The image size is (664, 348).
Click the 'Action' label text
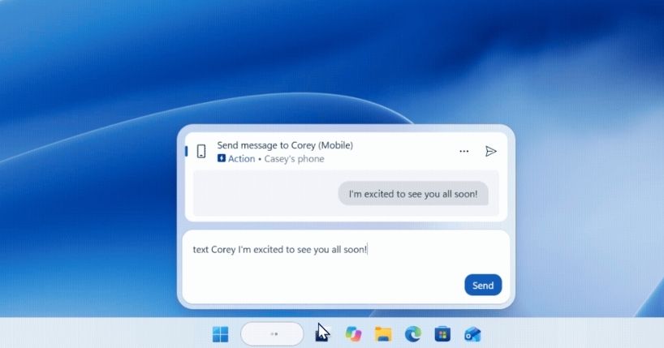[241, 159]
